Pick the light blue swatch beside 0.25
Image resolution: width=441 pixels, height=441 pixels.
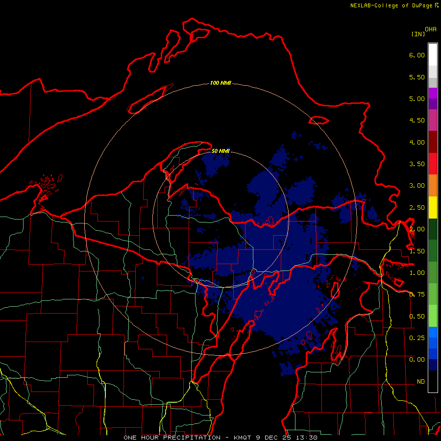[433, 332]
